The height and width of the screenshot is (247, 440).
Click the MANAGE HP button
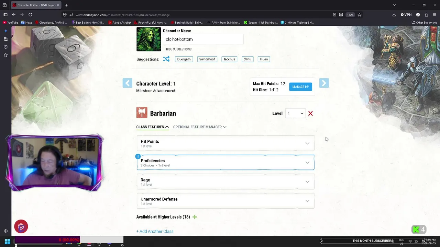pyautogui.click(x=300, y=87)
